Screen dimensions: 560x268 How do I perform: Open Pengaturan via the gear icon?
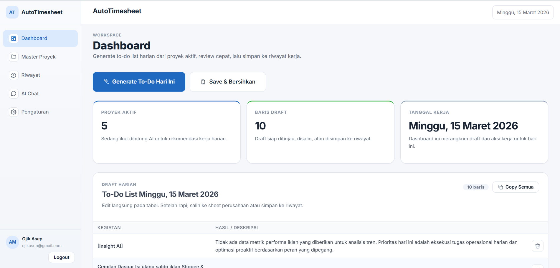tap(14, 112)
